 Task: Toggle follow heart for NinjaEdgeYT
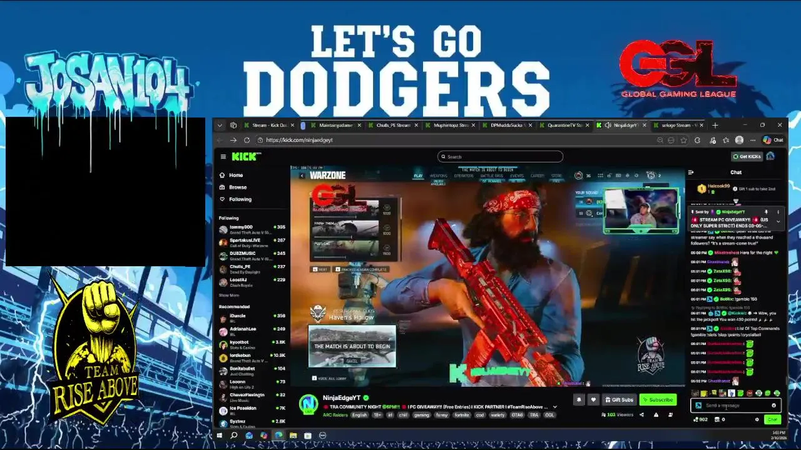coord(593,400)
